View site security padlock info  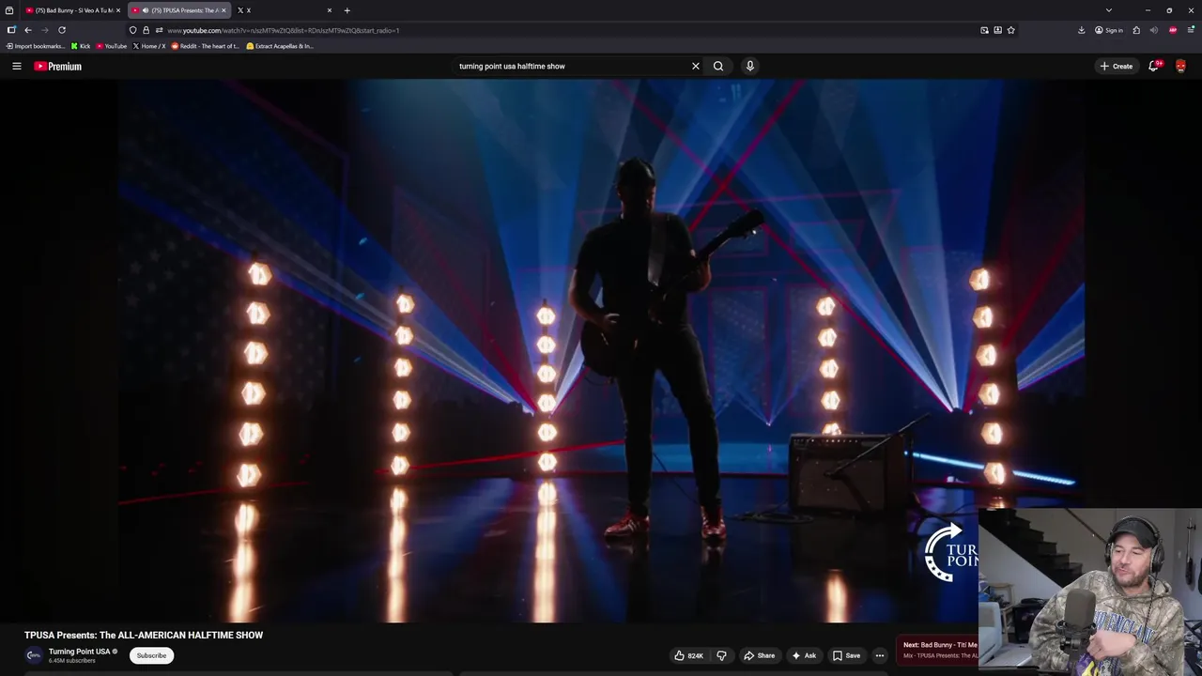146,30
